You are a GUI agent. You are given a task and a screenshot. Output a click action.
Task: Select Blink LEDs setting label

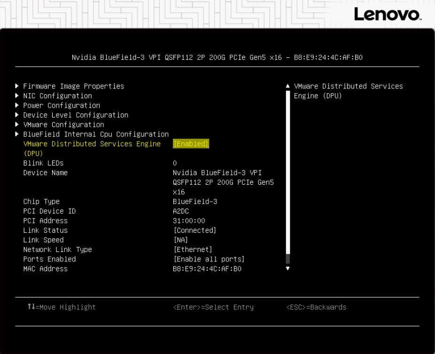click(44, 163)
